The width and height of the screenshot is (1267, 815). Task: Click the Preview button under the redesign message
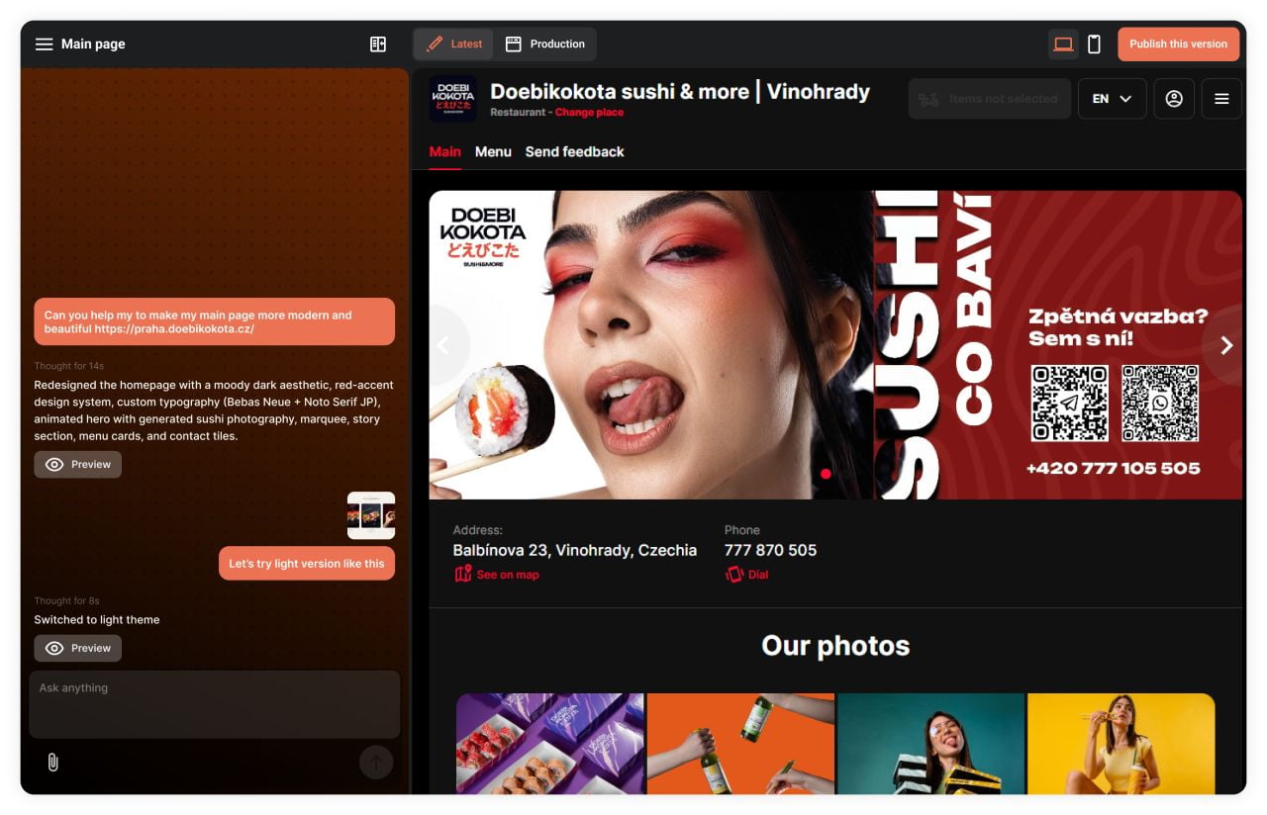(x=78, y=465)
